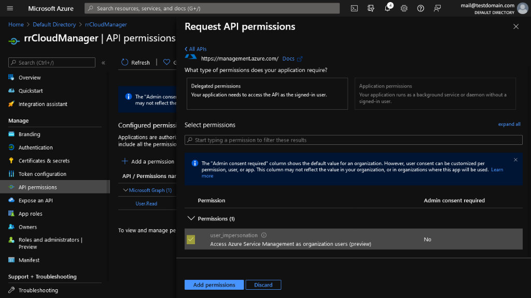Open the Help question mark icon
Screen dimensions: 531x298
(421, 8)
